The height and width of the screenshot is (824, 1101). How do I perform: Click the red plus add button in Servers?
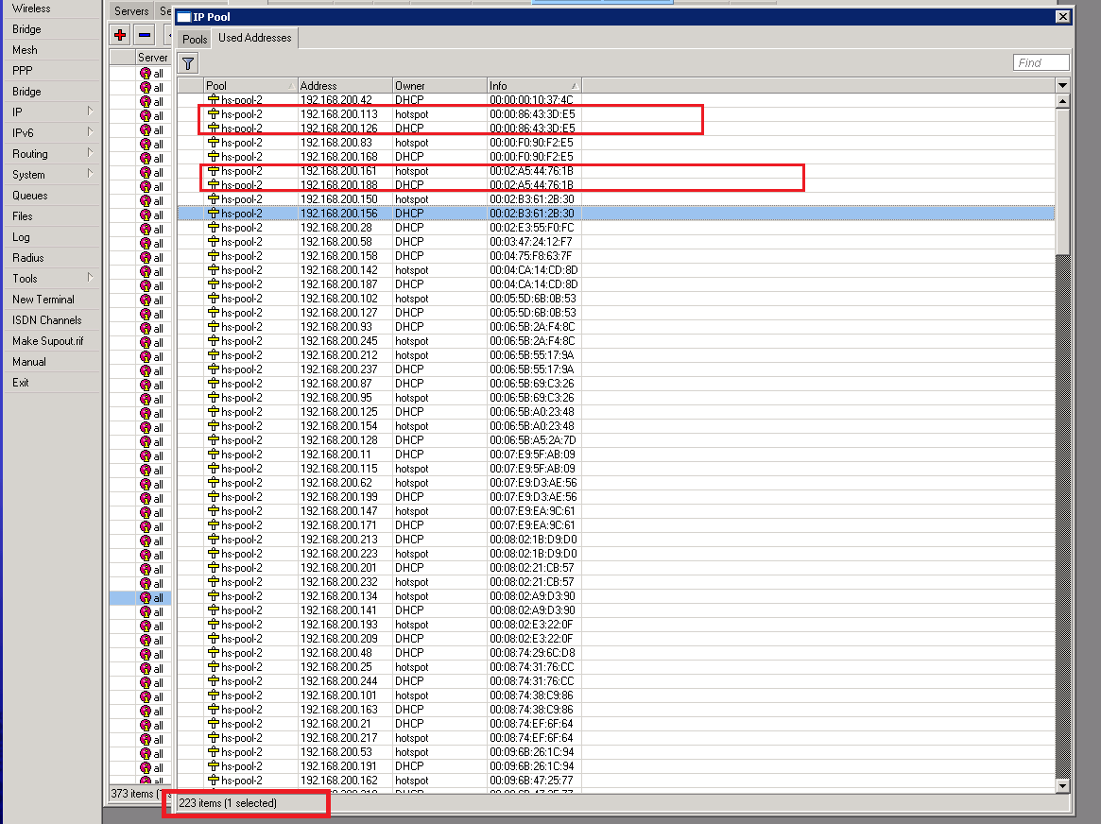click(120, 34)
